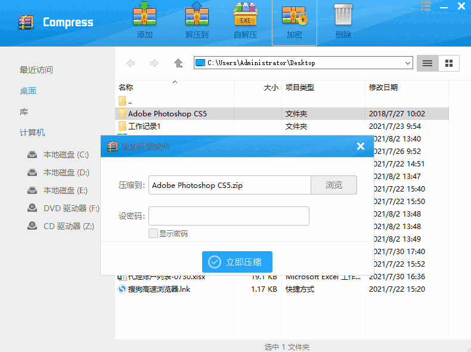Image resolution: width=471 pixels, height=352 pixels.
Task: Click the 添加 (Add) toolbar icon
Action: pos(144,14)
